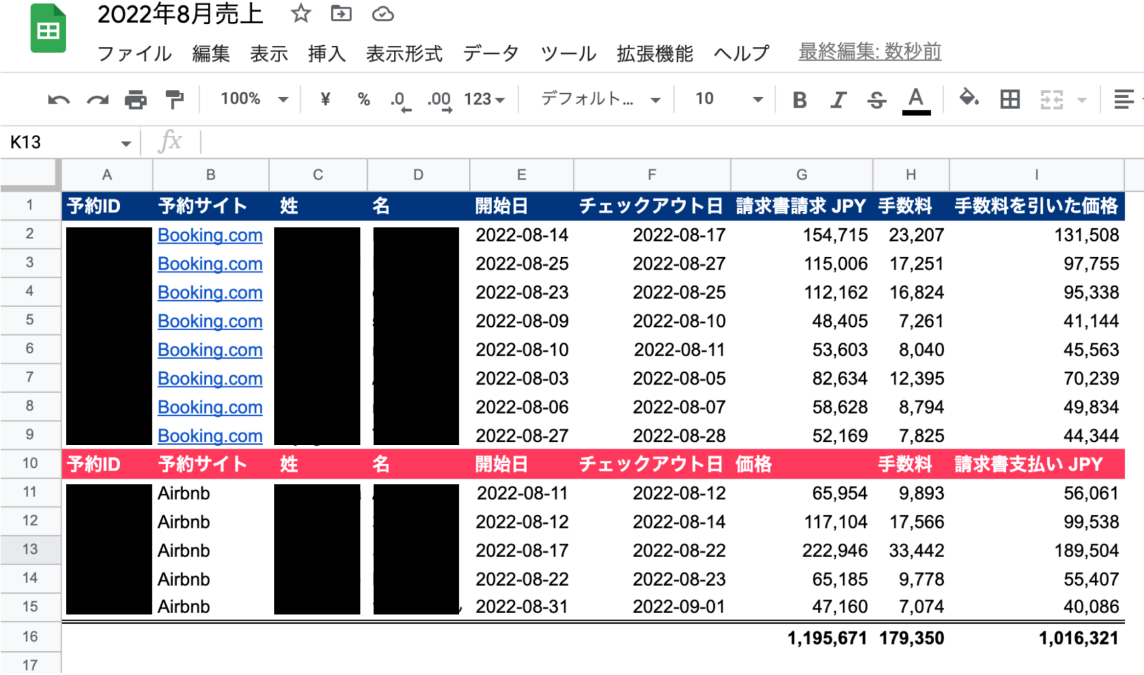The height and width of the screenshot is (675, 1144).
Task: Open the 123 number format dropdown
Action: click(x=484, y=100)
